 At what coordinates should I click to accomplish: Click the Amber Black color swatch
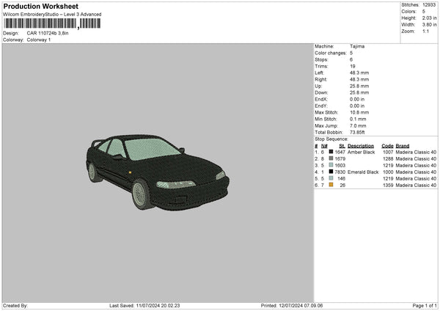pyautogui.click(x=331, y=152)
